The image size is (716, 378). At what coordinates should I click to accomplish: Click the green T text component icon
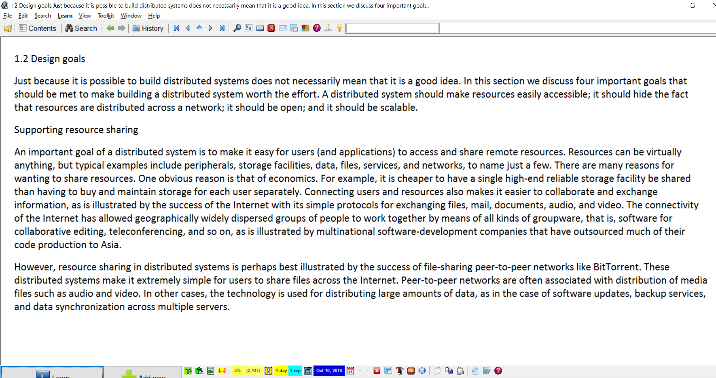coord(188,371)
